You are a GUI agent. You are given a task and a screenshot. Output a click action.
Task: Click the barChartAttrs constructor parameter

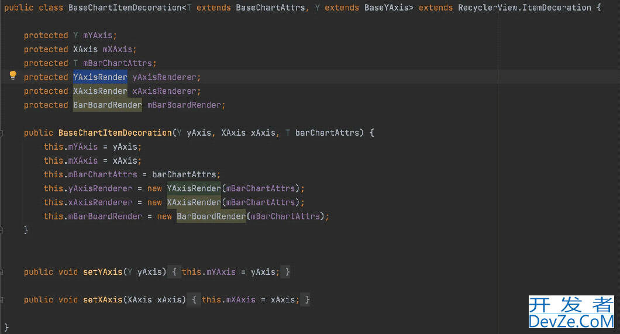327,133
